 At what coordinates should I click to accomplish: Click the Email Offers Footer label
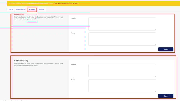pyautogui.click(x=73, y=33)
